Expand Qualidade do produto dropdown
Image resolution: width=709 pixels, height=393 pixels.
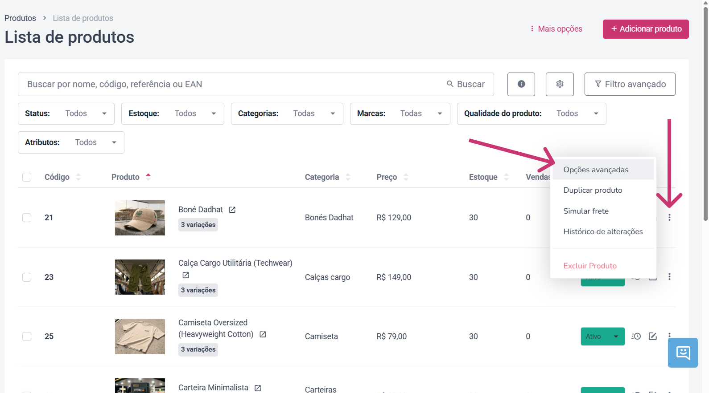tap(532, 113)
